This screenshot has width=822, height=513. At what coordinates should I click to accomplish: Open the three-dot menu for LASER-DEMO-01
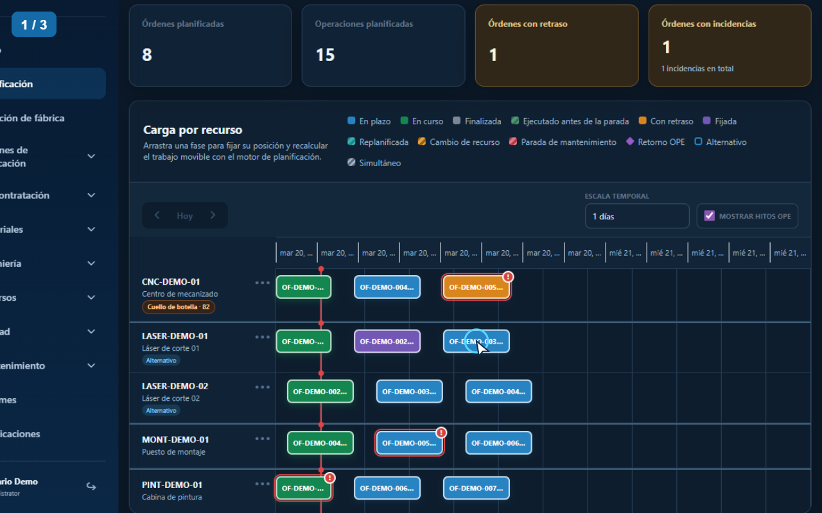click(262, 337)
